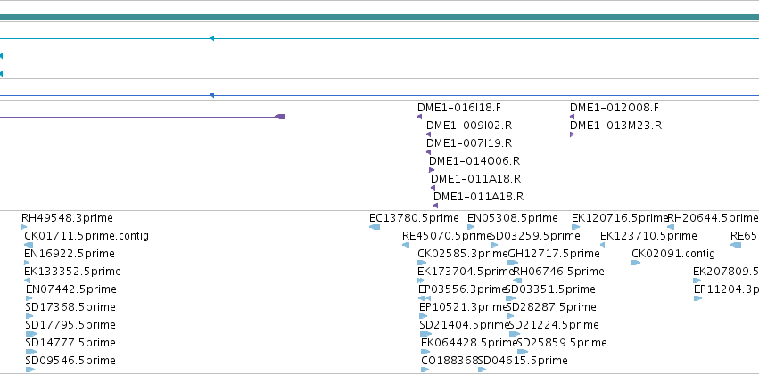Click the SD25859.5prime label
This screenshot has height=374, width=759.
coord(562,343)
